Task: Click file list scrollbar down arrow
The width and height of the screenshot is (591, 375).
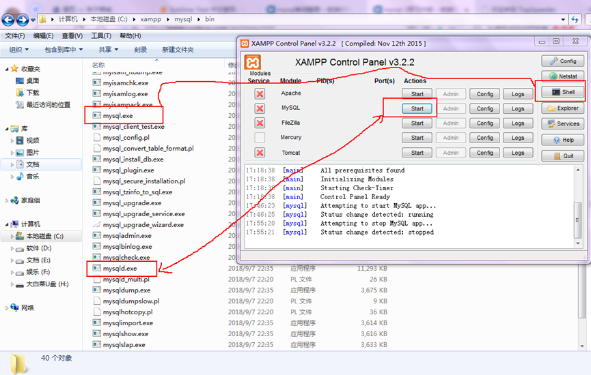Action: coord(583,346)
